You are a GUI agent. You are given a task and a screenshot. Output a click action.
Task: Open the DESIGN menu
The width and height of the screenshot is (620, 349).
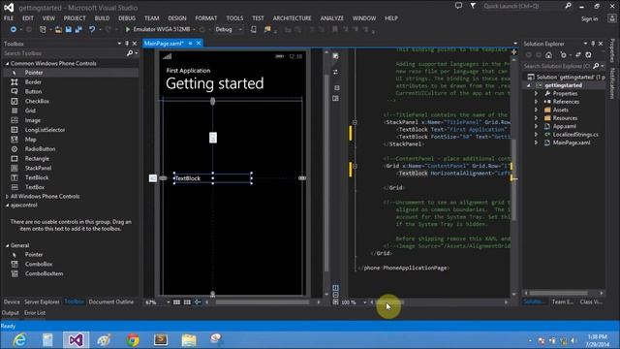(x=176, y=18)
